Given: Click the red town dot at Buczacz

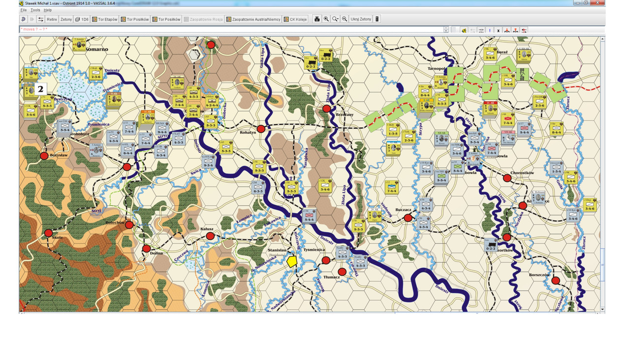Looking at the screenshot, I should click(x=408, y=218).
